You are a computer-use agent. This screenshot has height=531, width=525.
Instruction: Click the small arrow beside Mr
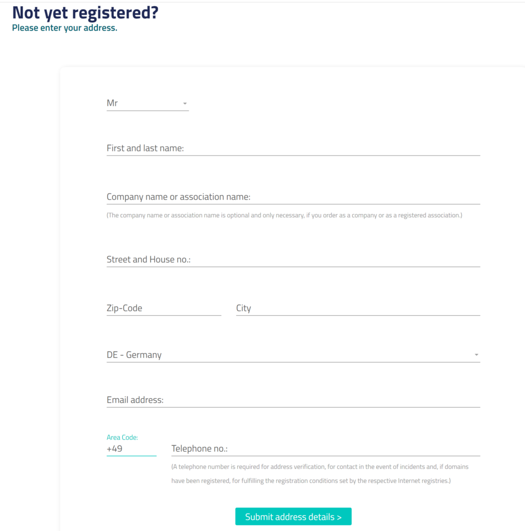(185, 104)
